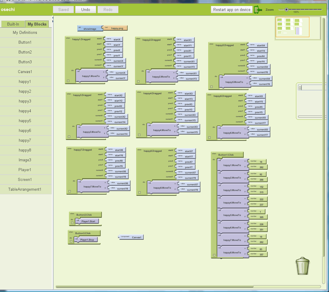Viewport: 329px width, 292px height.
Task: Click the trash can icon
Action: coord(302,266)
